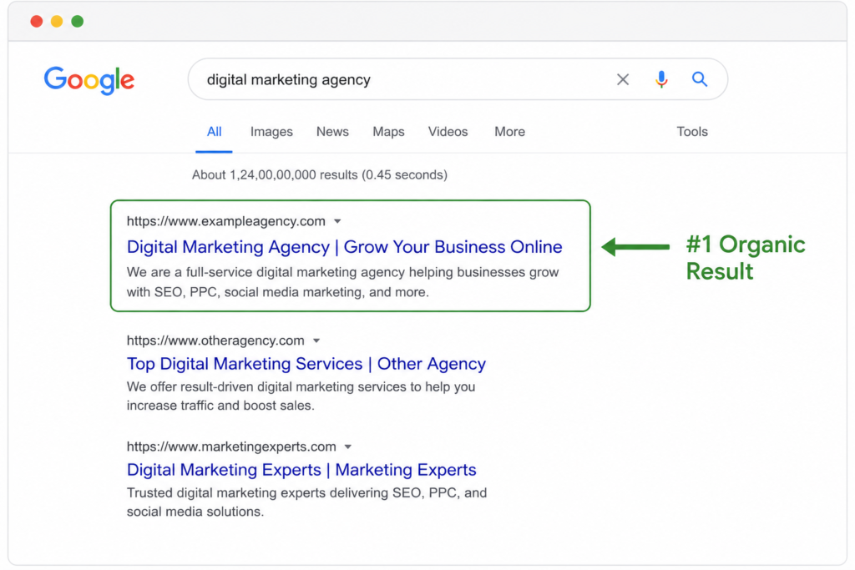
Task: Click the Google logo
Action: [x=89, y=81]
